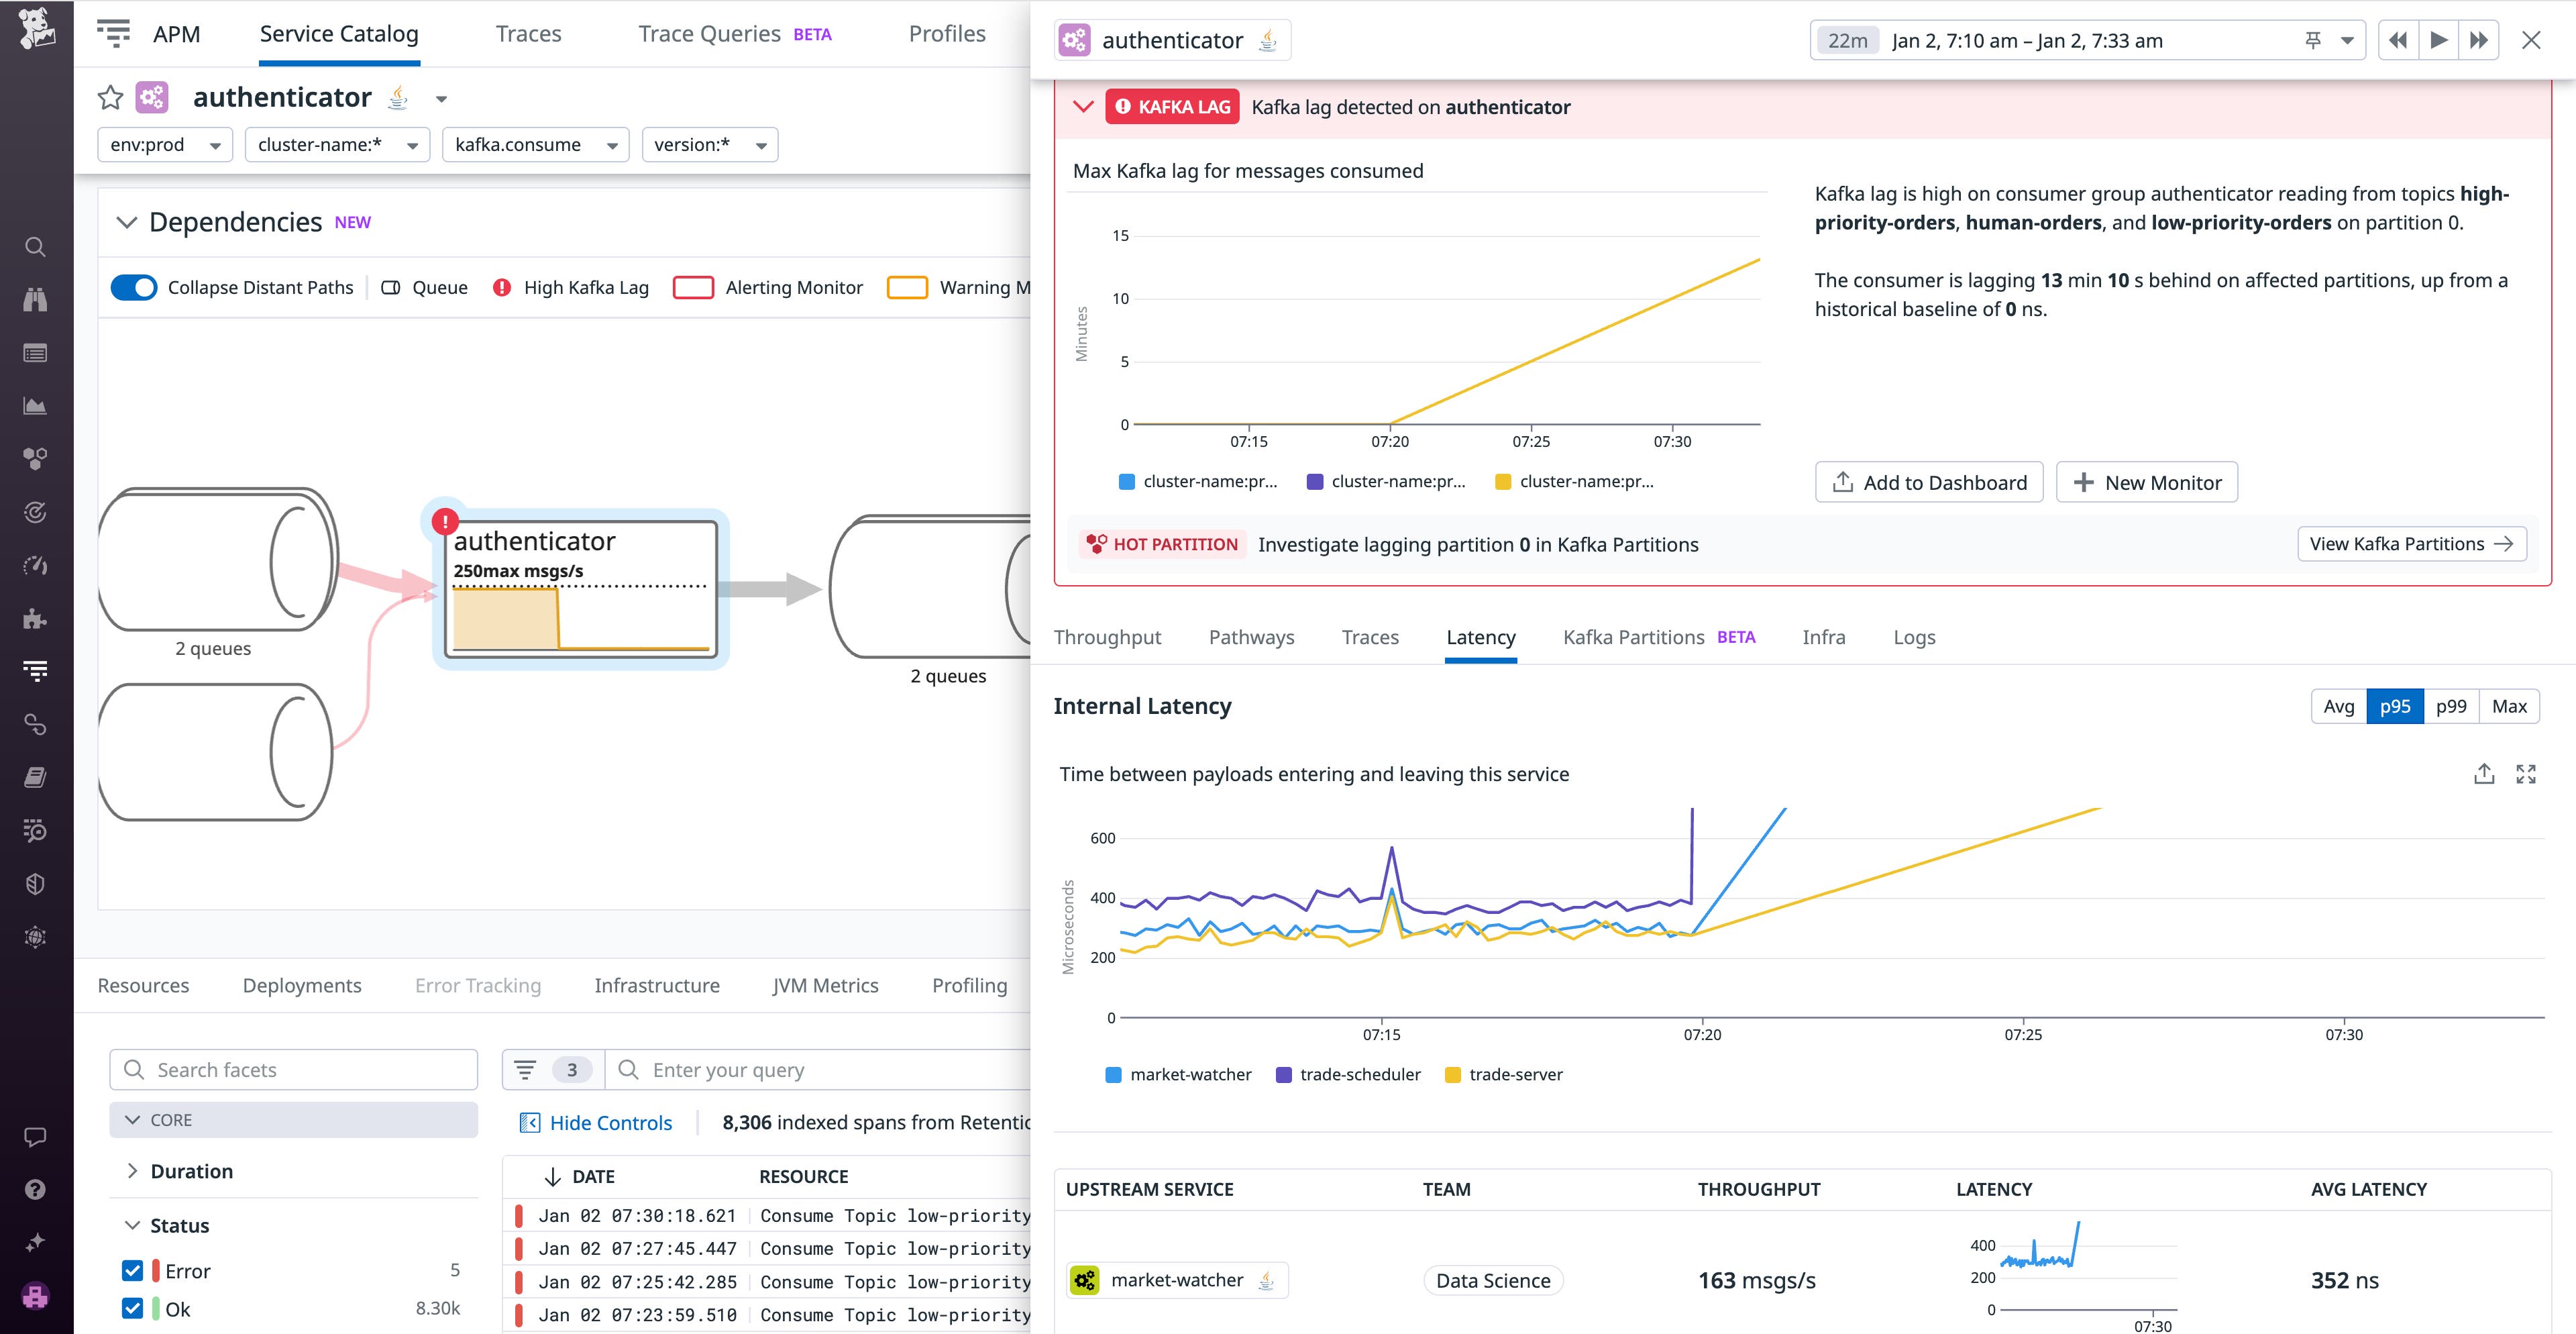Switch to the Kafka Partitions tab
Viewport: 2576px width, 1334px height.
1634,637
